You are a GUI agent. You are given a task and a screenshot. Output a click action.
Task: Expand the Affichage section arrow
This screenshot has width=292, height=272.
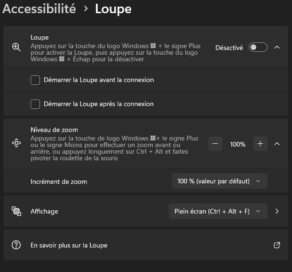click(x=277, y=211)
